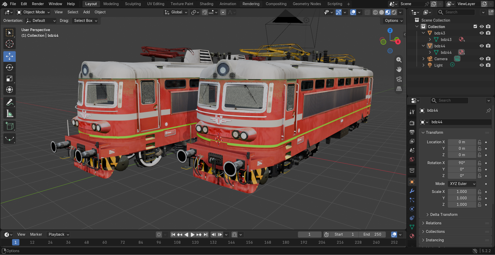This screenshot has height=255, width=495.
Task: Open the Object Data properties tab
Action: [x=412, y=227]
